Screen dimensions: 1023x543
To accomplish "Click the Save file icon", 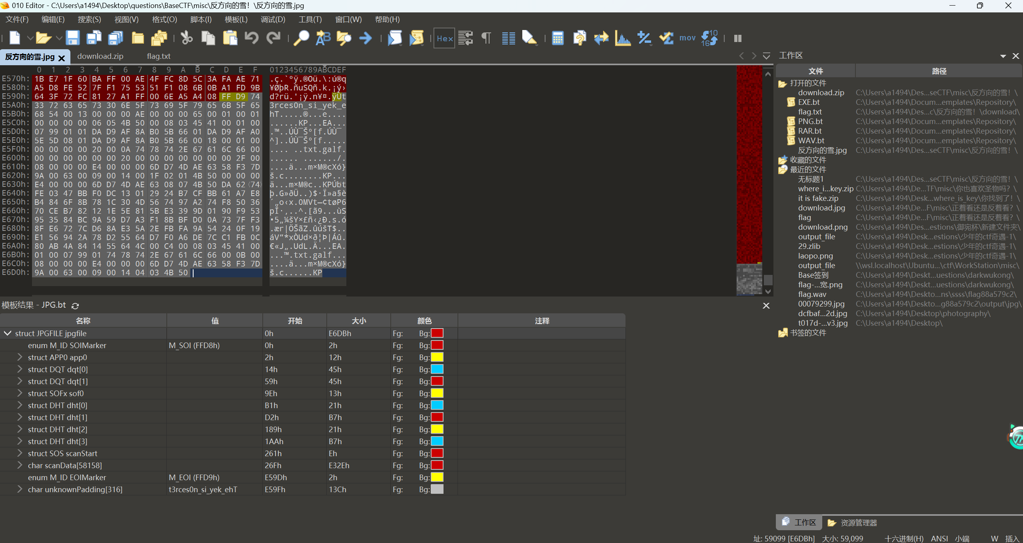I will (72, 38).
